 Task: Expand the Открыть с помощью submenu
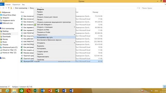tap(74, 27)
